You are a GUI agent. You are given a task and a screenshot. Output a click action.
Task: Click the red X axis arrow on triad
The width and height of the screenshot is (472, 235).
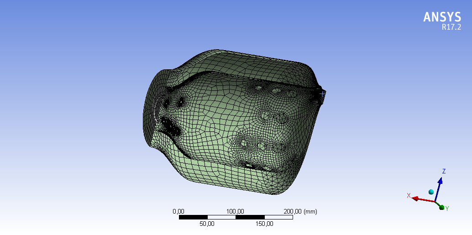click(423, 199)
